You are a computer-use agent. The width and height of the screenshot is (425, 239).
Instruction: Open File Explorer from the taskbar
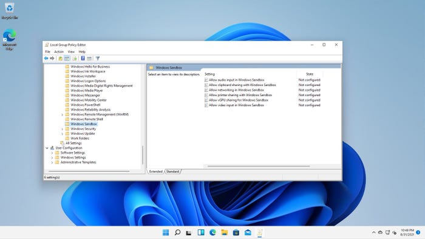[225, 232]
